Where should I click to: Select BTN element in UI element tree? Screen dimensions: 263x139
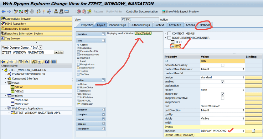coord(178,46)
